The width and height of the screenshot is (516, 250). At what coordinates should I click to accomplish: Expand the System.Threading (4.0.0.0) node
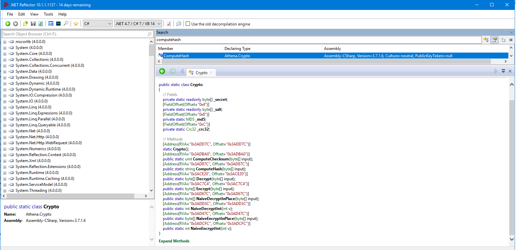coord(5,190)
